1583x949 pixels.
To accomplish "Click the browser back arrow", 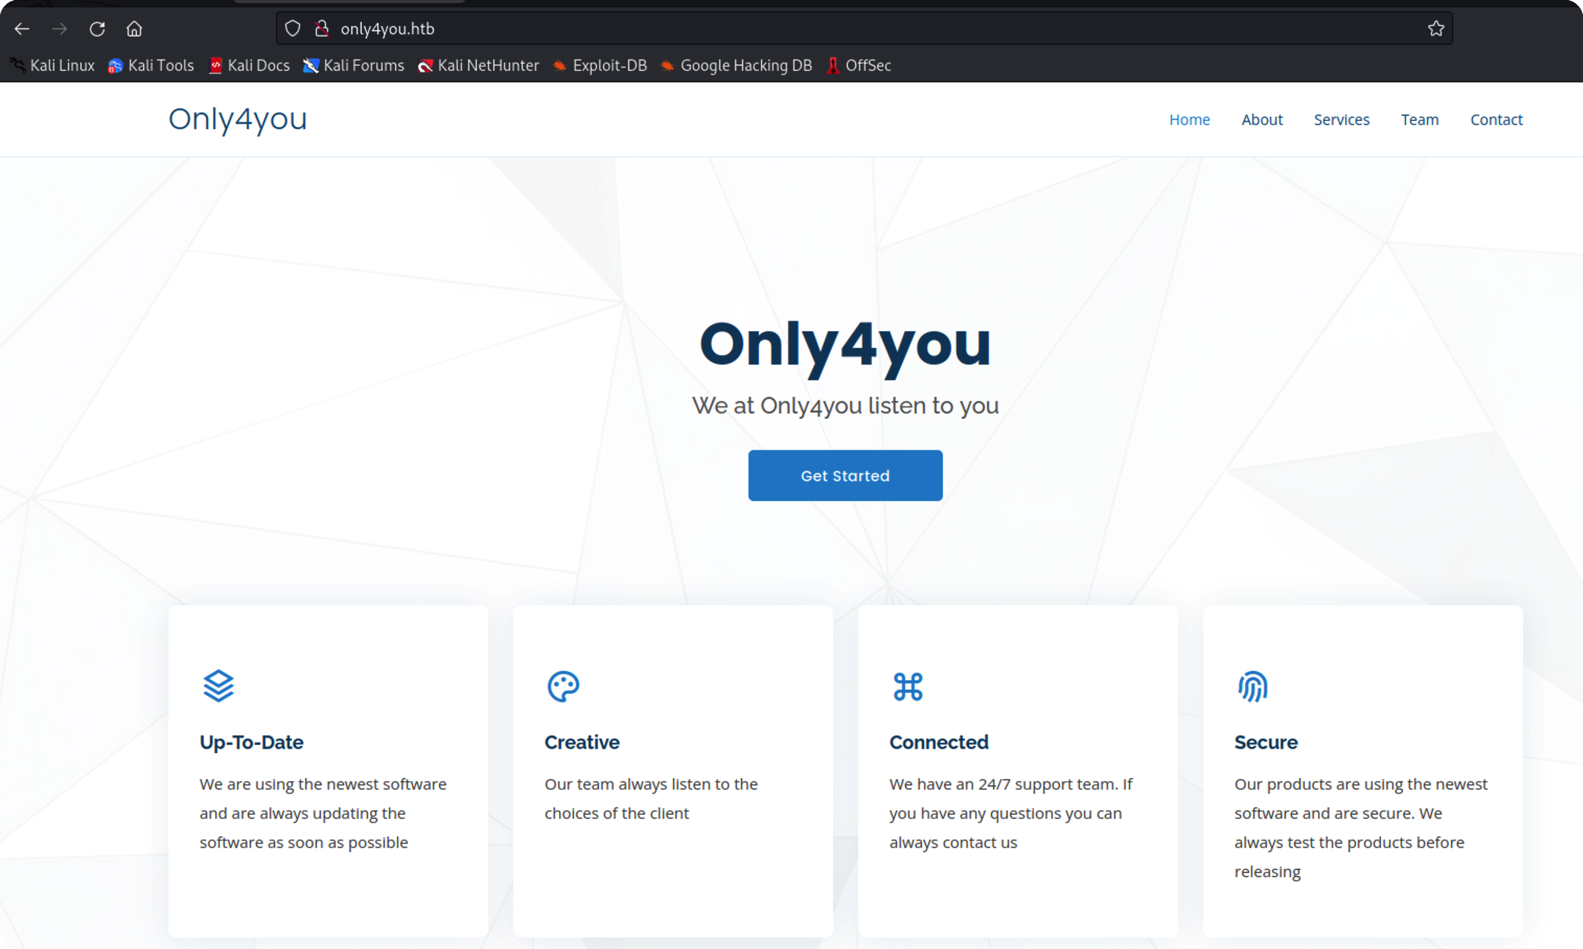I will pos(22,29).
